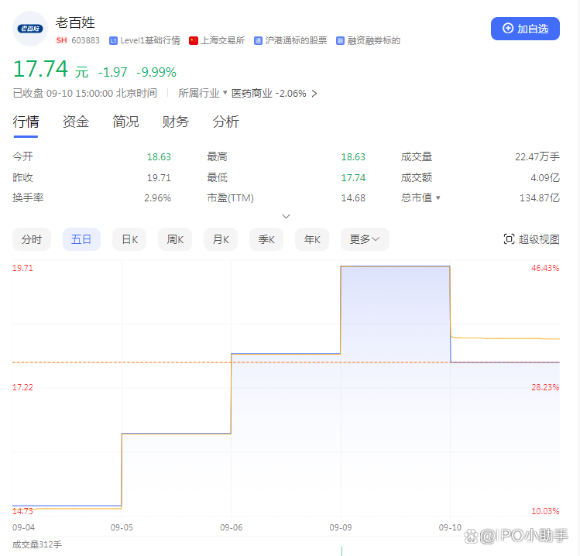Expand more quote details chevron
The width and height of the screenshot is (580, 556).
click(x=286, y=216)
